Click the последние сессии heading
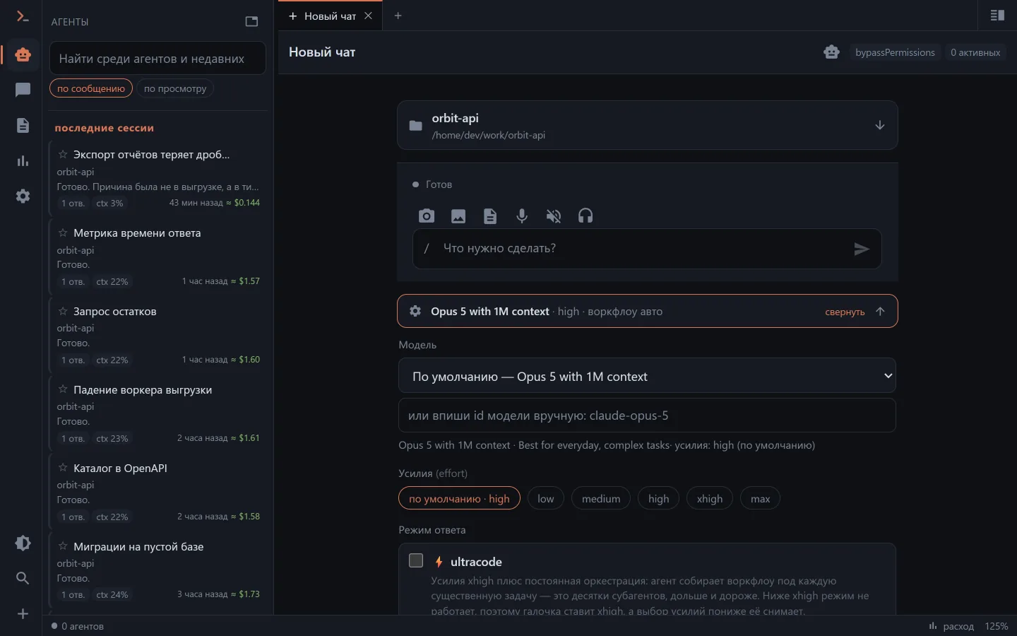 pos(105,128)
